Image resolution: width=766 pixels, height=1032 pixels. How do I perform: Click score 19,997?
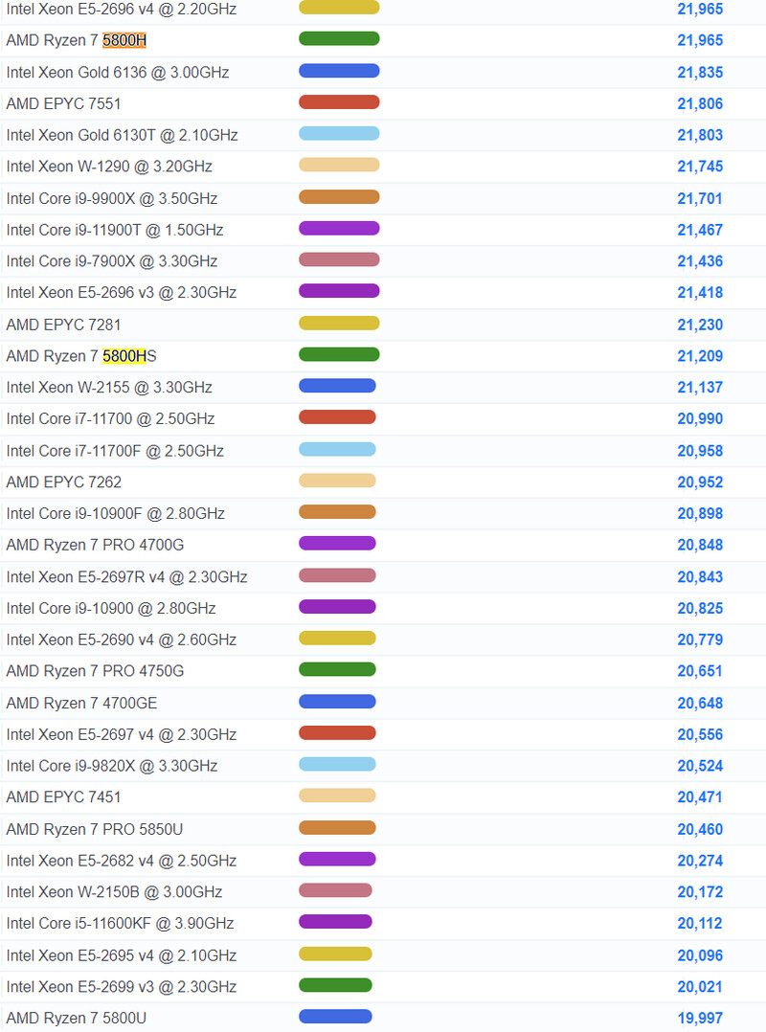[700, 1019]
